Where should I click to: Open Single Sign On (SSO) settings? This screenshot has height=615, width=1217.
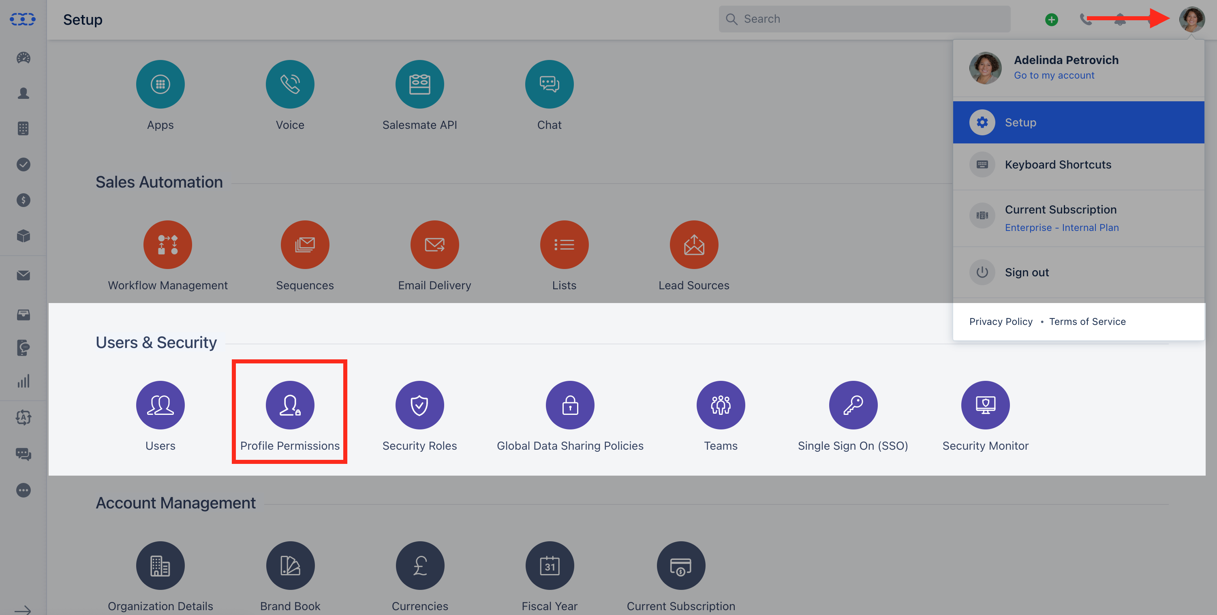click(x=853, y=405)
